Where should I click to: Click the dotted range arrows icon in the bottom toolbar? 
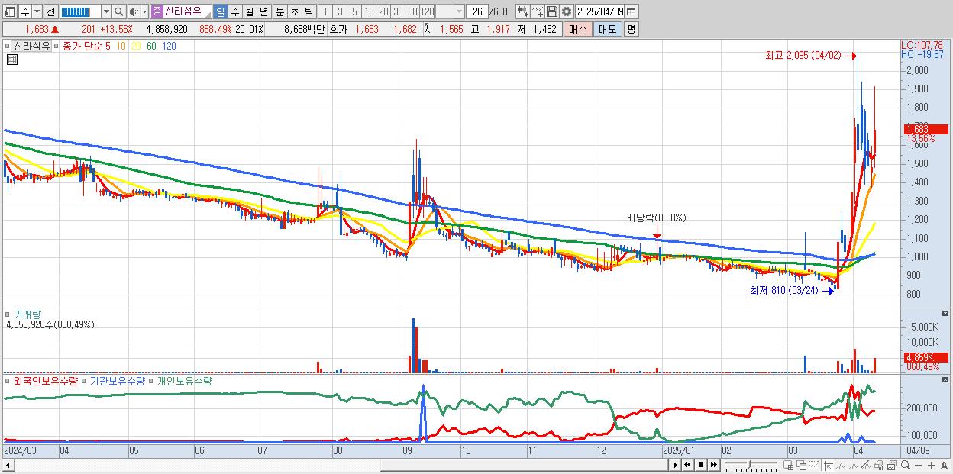[x=814, y=465]
